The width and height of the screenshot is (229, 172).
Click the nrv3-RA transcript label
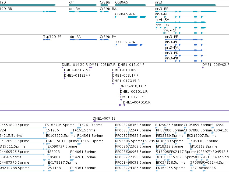(x=163, y=20)
